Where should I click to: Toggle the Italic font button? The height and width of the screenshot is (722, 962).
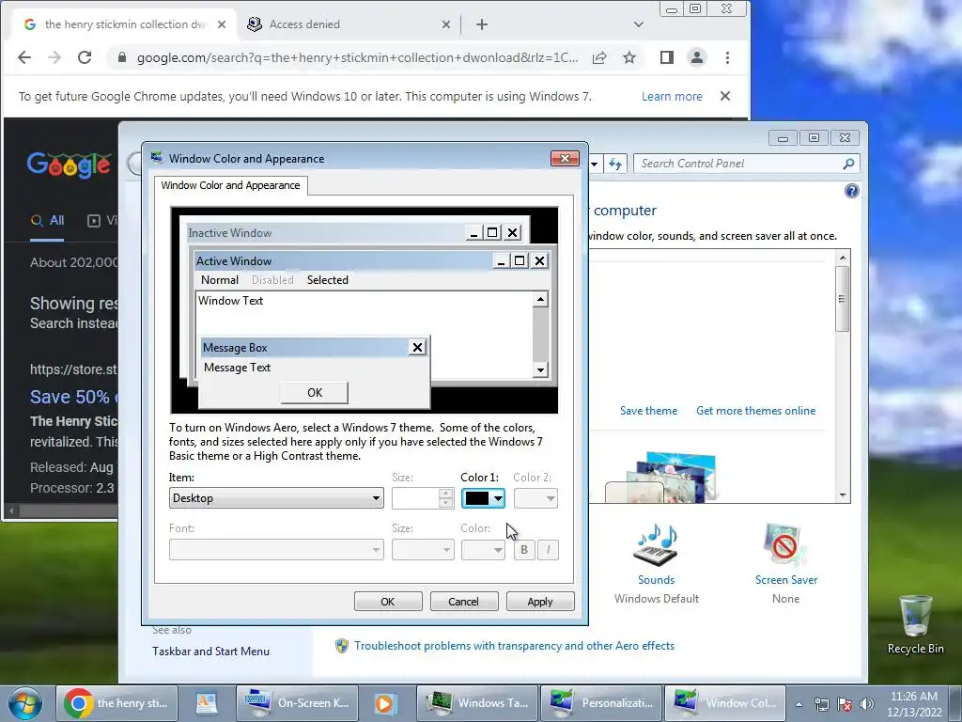(x=548, y=549)
